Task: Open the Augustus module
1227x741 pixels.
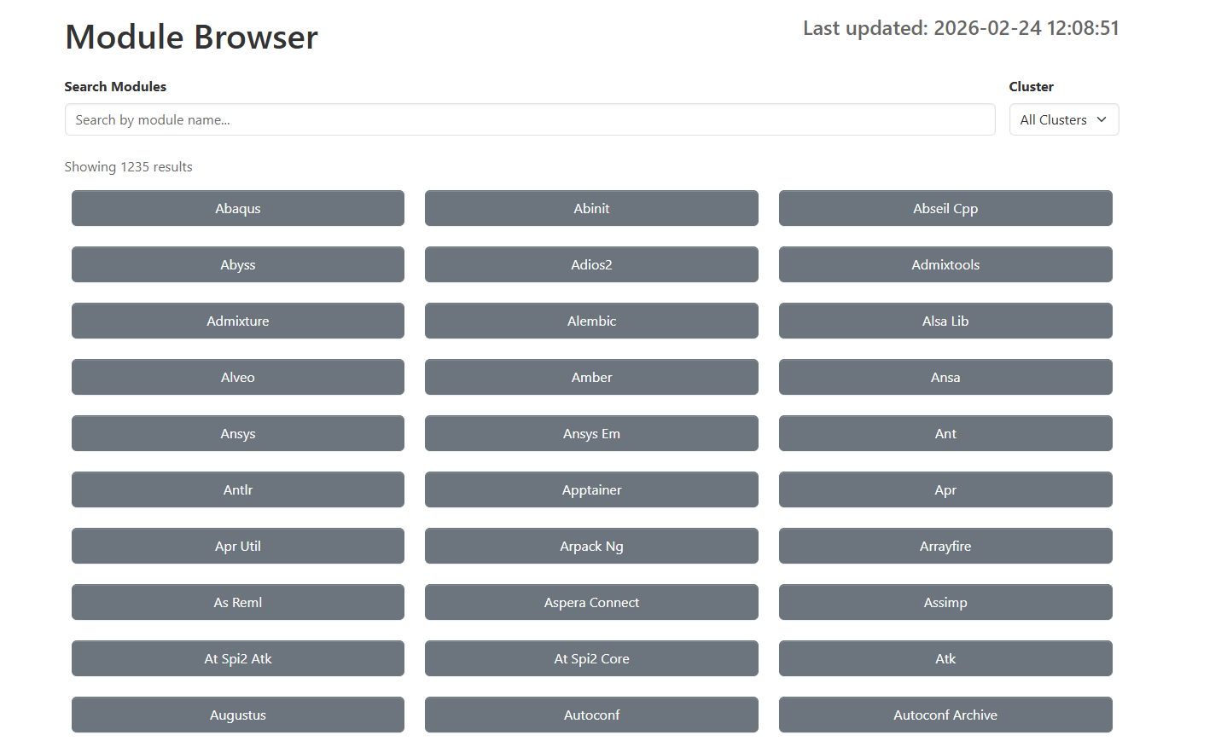Action: click(237, 715)
